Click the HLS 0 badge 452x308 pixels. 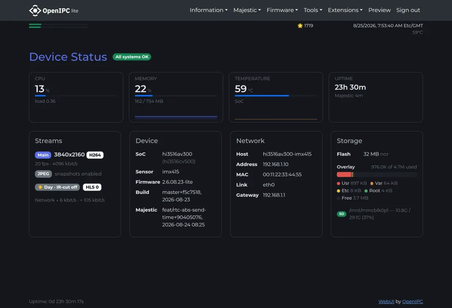point(92,187)
